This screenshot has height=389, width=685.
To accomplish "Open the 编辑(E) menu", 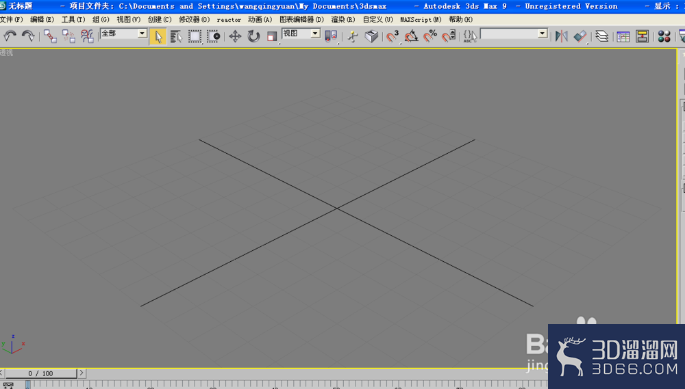I will 42,20.
